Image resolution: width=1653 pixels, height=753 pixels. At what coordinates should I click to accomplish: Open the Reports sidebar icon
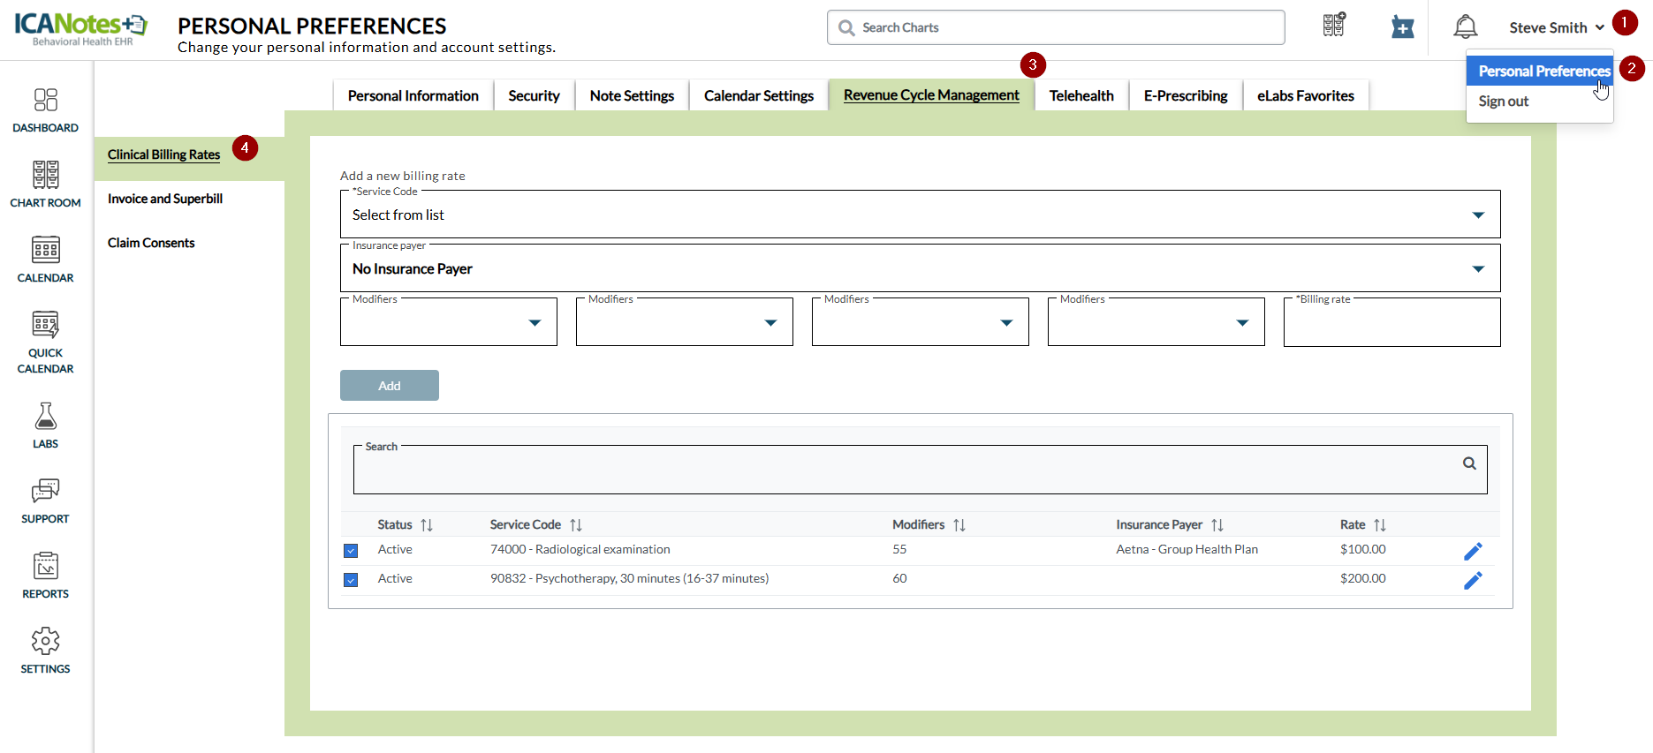click(x=45, y=575)
